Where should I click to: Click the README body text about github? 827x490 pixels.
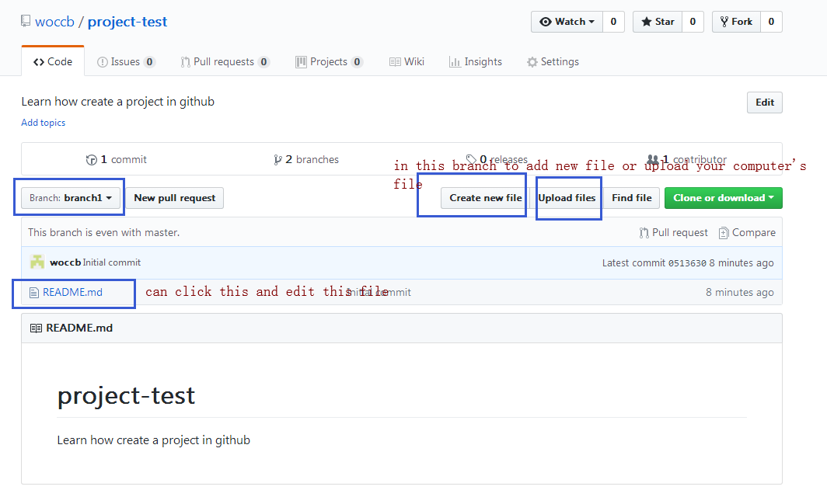point(153,440)
